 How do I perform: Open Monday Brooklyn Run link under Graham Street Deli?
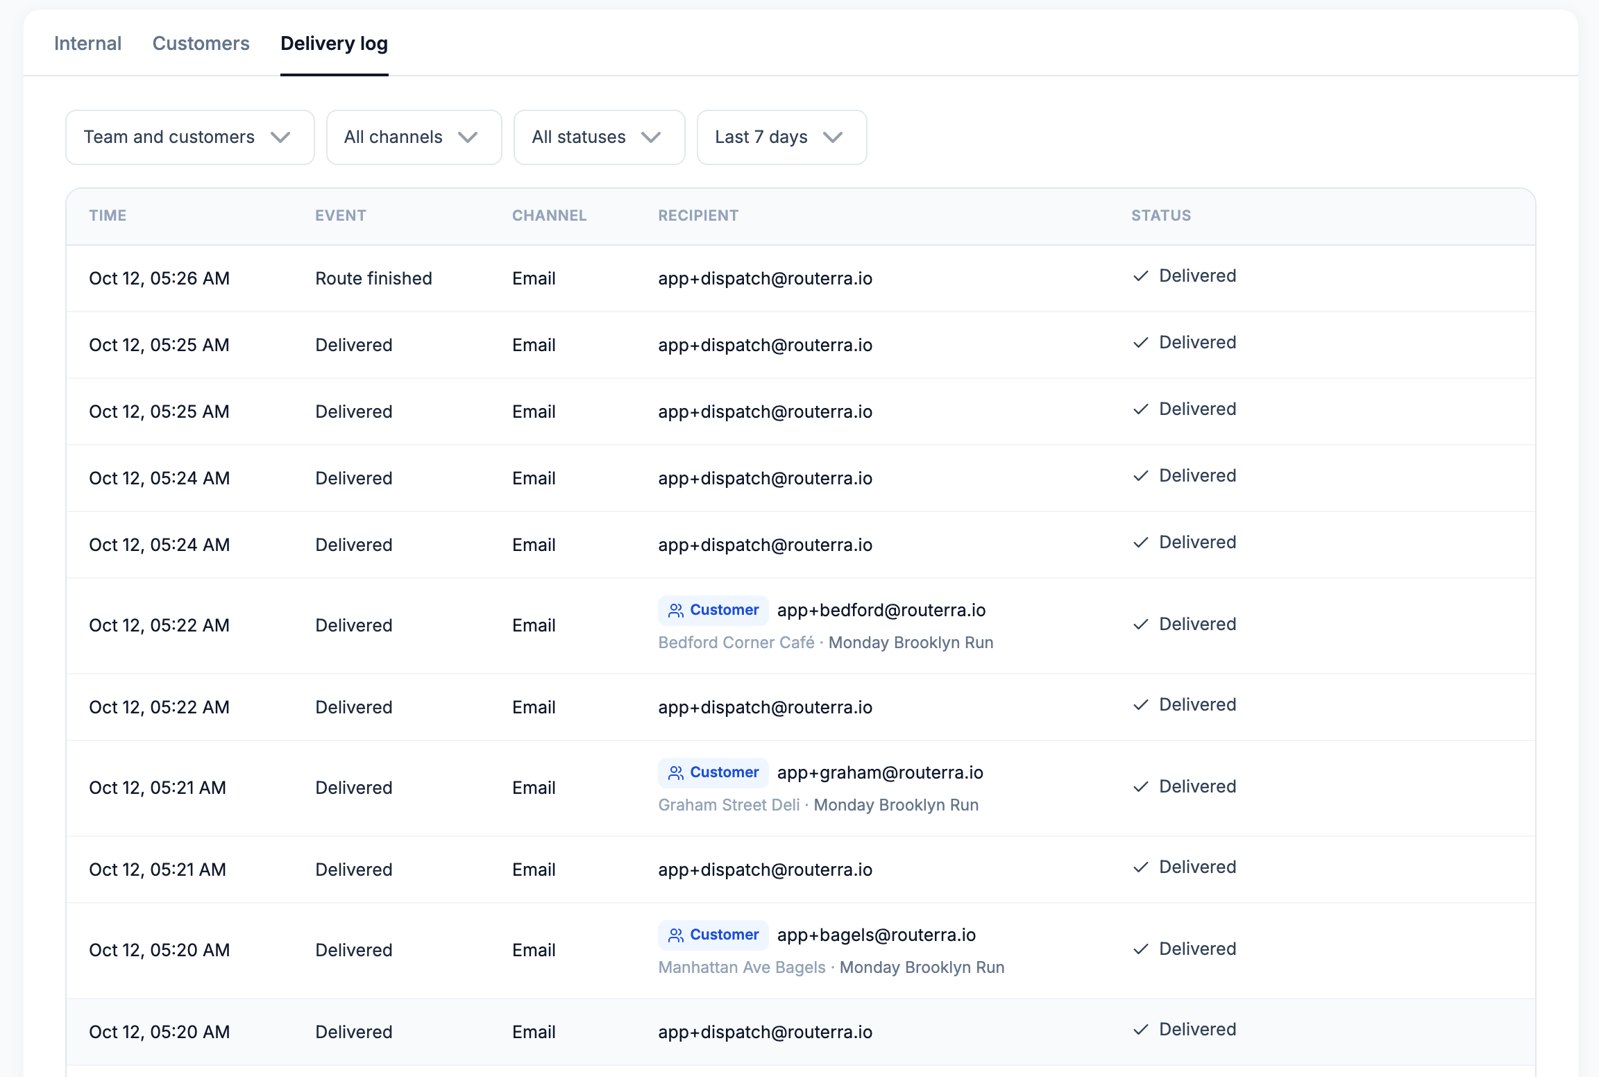coord(896,805)
